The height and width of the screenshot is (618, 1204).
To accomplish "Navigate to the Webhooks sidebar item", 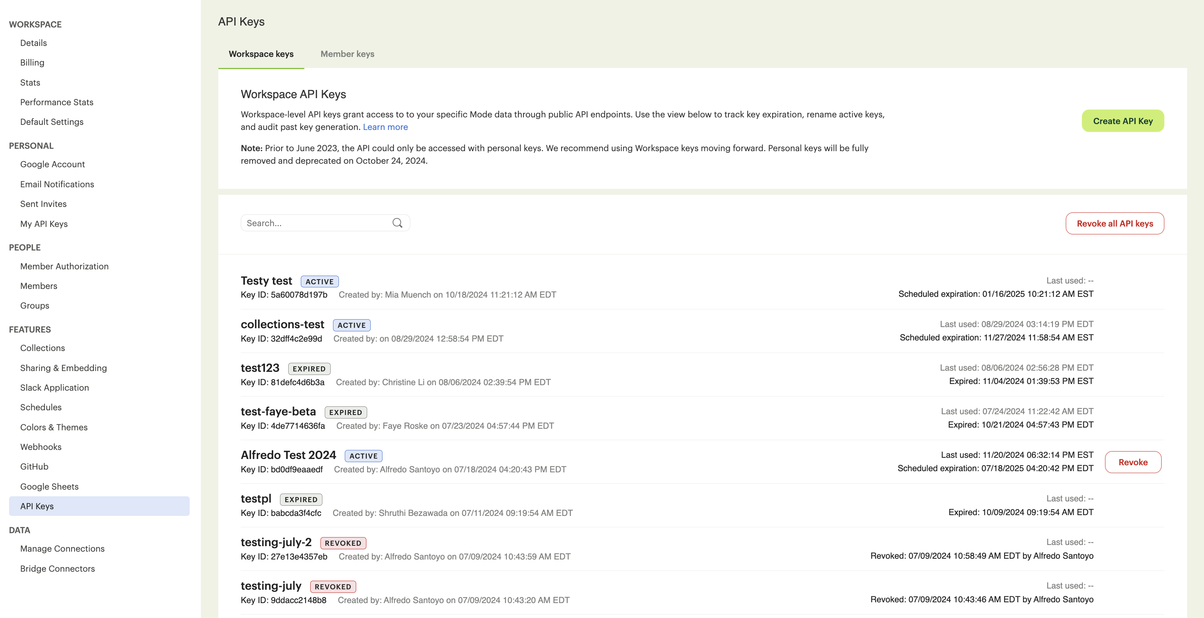I will 39,447.
